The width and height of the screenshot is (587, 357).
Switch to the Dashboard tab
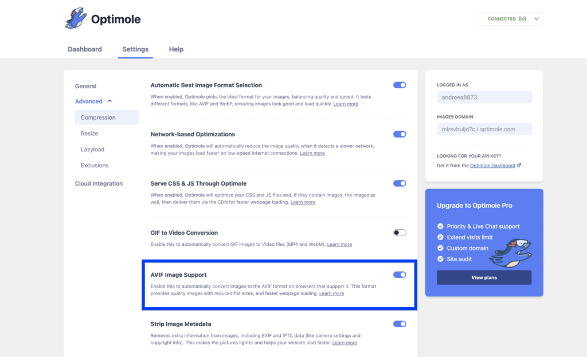pos(85,49)
